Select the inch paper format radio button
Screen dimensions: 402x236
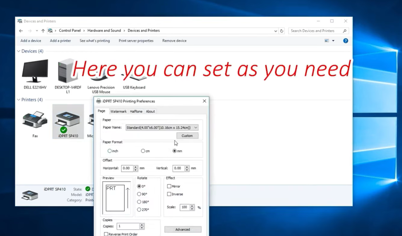pyautogui.click(x=109, y=151)
